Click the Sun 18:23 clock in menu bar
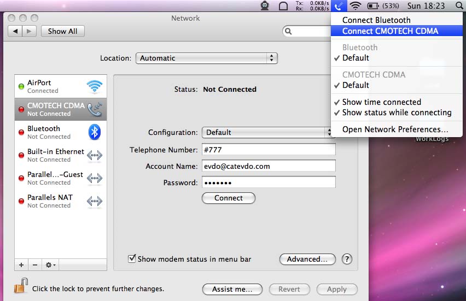 (x=426, y=5)
